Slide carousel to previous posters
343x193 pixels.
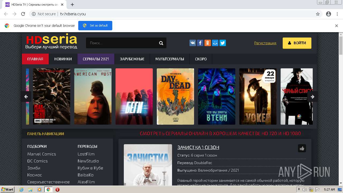point(26,97)
